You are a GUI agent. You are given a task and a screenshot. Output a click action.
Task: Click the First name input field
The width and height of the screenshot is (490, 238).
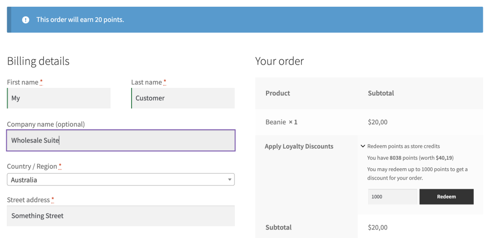point(59,98)
